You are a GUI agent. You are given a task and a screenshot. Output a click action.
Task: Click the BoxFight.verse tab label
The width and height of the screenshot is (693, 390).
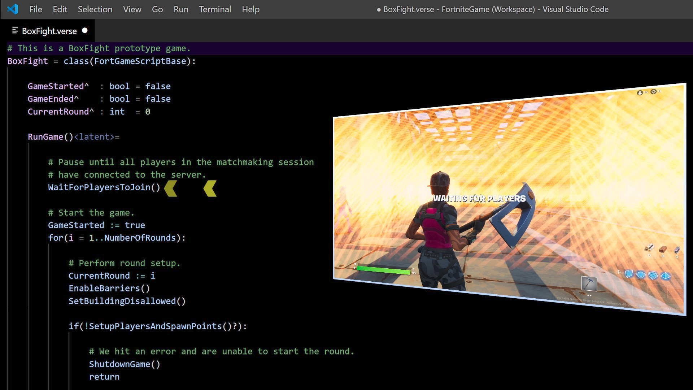tap(49, 30)
